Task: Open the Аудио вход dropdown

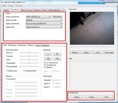Action: (44, 27)
